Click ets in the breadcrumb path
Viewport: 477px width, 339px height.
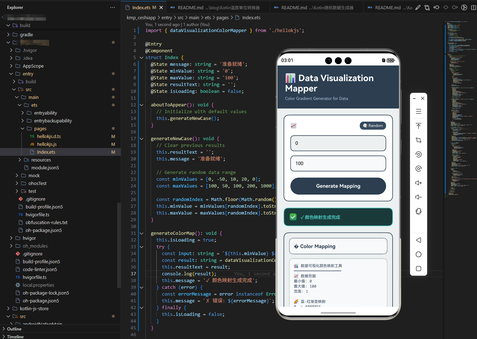[208, 17]
